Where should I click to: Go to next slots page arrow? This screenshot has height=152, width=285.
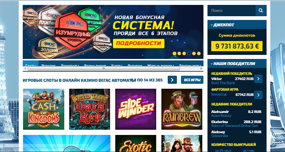pyautogui.click(x=172, y=80)
